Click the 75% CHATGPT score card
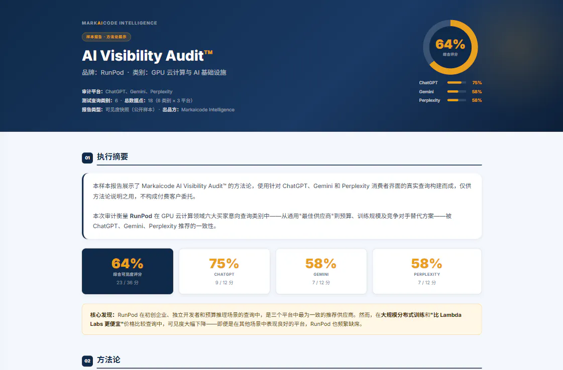Viewport: 563px width, 370px height. coord(224,271)
